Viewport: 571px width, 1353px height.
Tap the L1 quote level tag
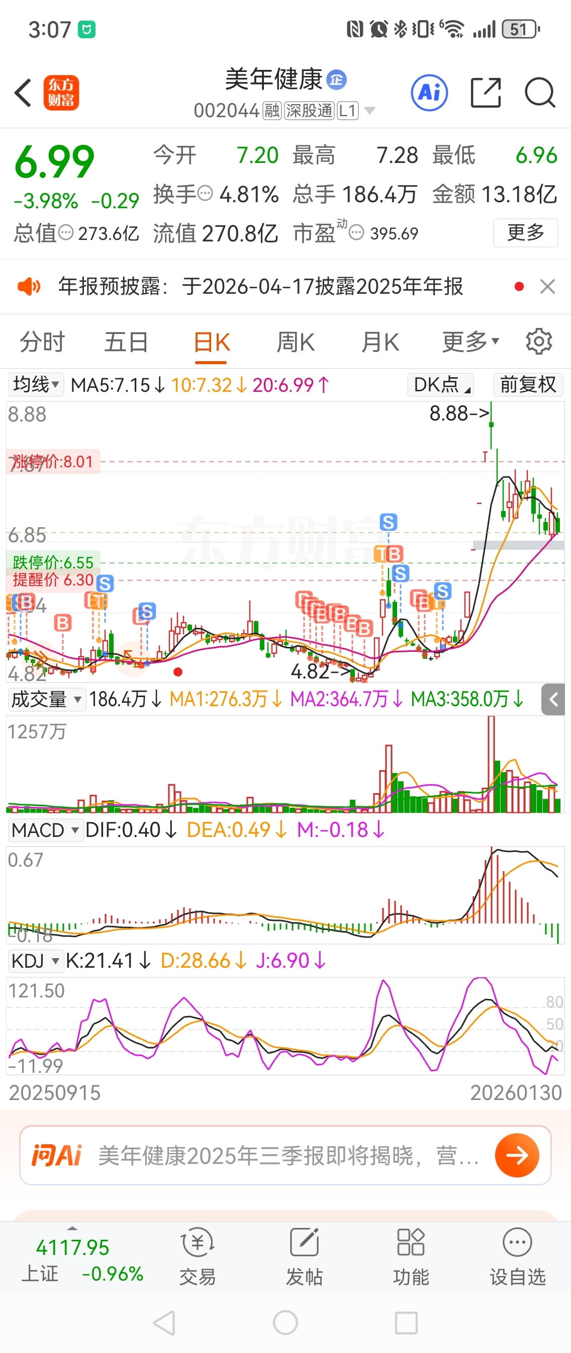point(348,111)
